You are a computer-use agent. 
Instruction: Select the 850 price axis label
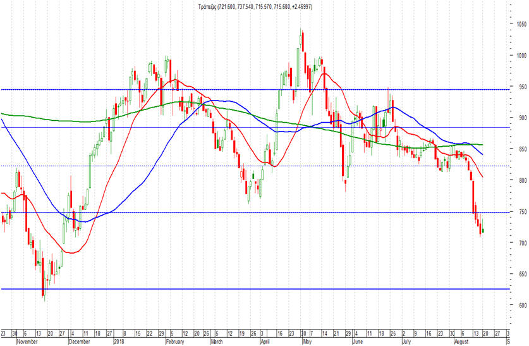pos(521,149)
